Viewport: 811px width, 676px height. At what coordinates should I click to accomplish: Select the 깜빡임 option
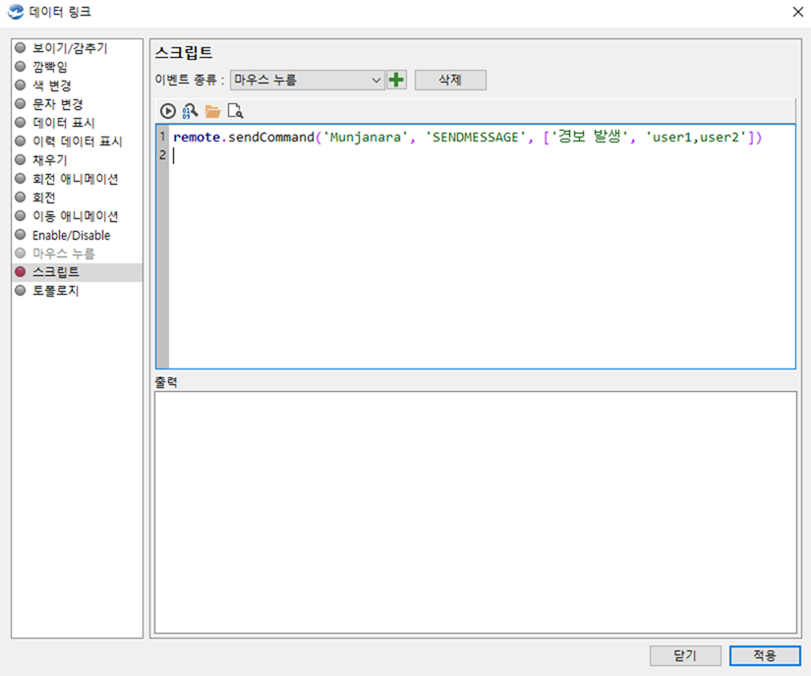pos(50,67)
